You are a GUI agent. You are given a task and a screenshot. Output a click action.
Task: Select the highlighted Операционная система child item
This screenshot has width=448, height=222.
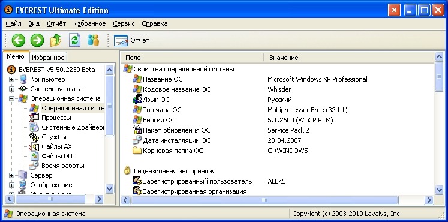(73, 108)
